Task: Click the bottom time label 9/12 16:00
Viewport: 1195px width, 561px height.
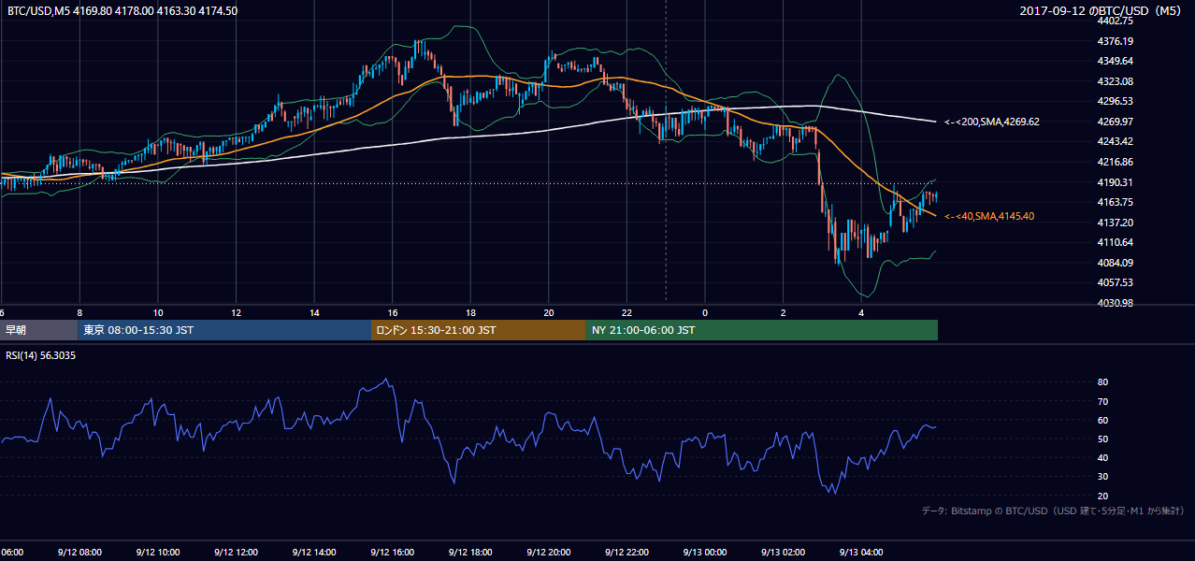Action: click(x=392, y=553)
